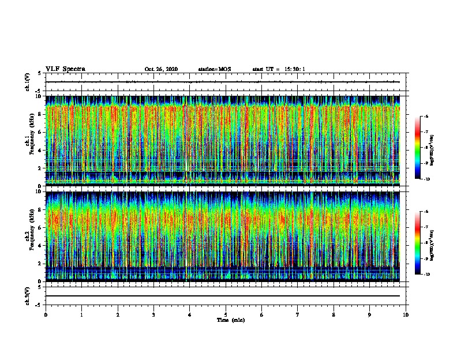Click the ch.3 voltage waveform trace

[223, 296]
